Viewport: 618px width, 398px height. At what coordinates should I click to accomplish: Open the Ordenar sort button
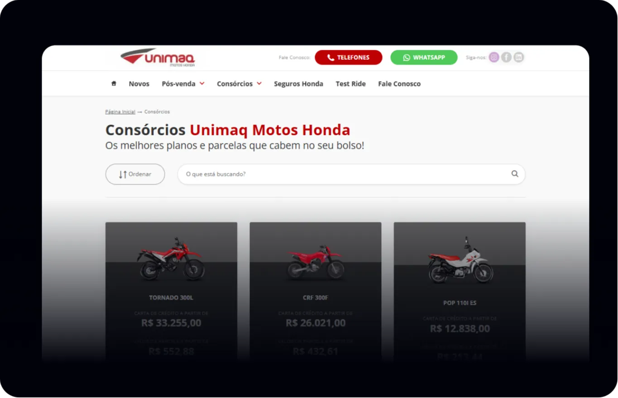(x=135, y=174)
